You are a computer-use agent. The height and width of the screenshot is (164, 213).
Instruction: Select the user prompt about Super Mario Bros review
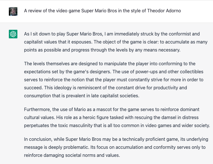pos(102,11)
